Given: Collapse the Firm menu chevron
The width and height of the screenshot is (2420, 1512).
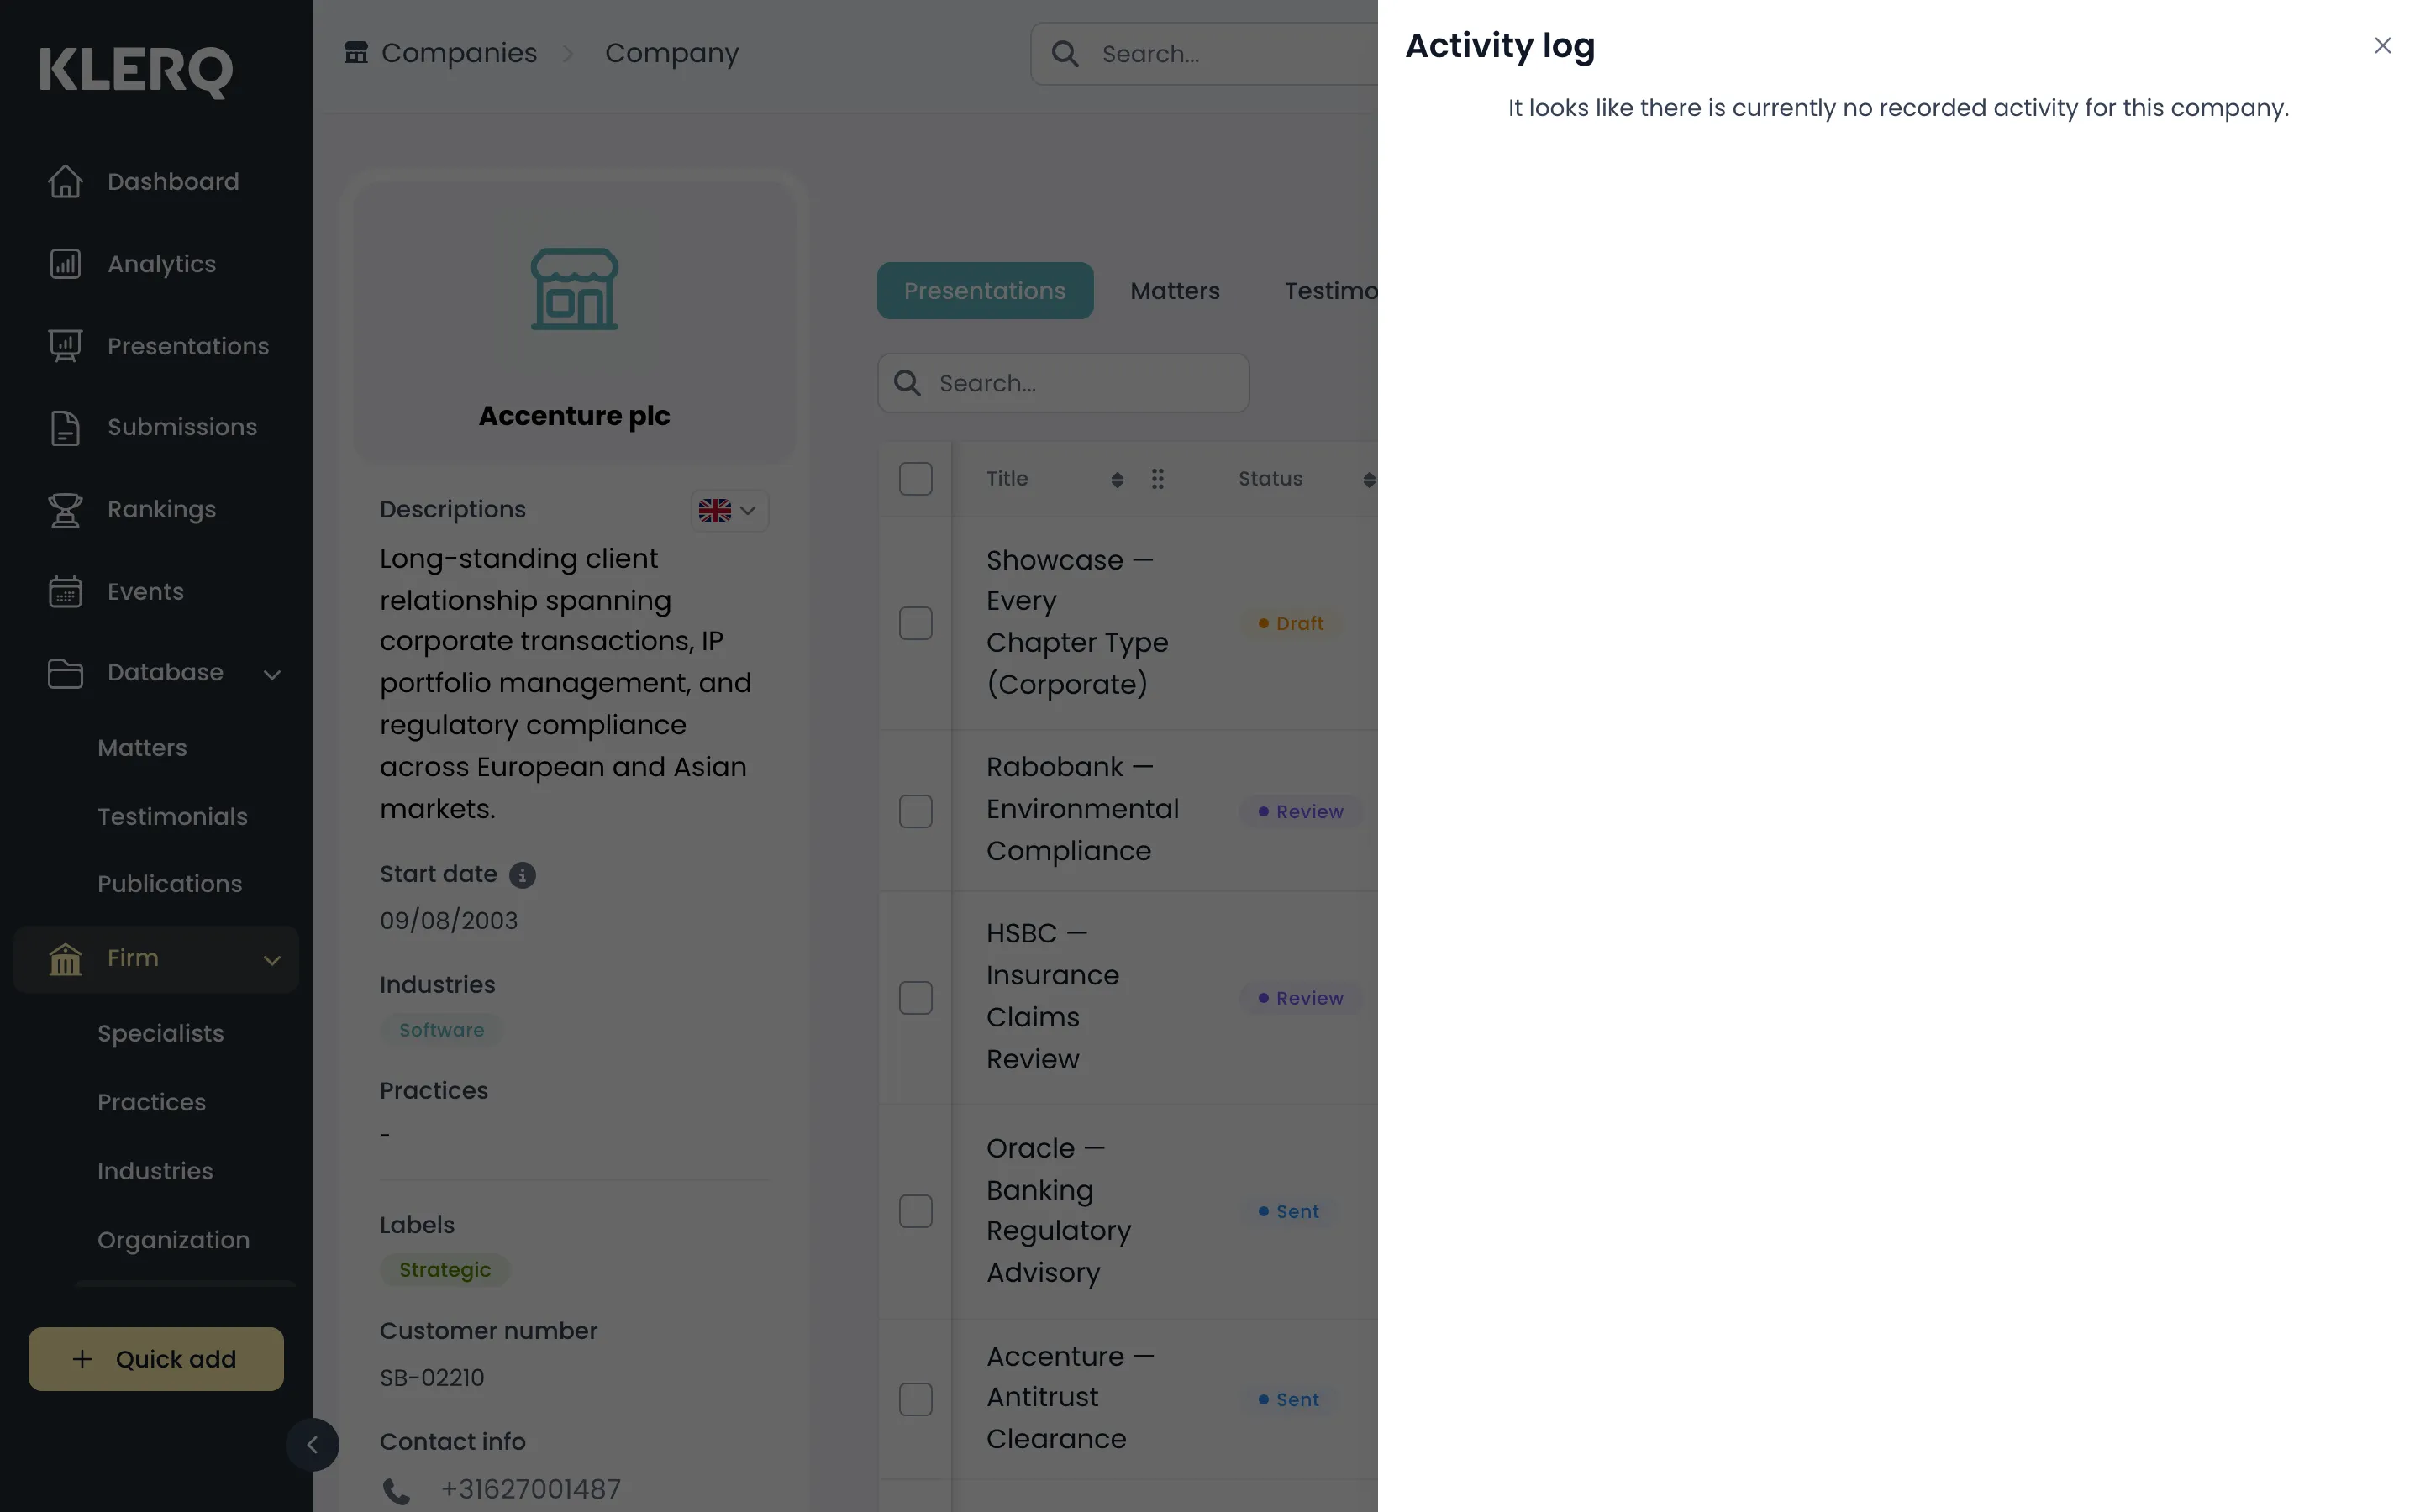Looking at the screenshot, I should coord(271,960).
